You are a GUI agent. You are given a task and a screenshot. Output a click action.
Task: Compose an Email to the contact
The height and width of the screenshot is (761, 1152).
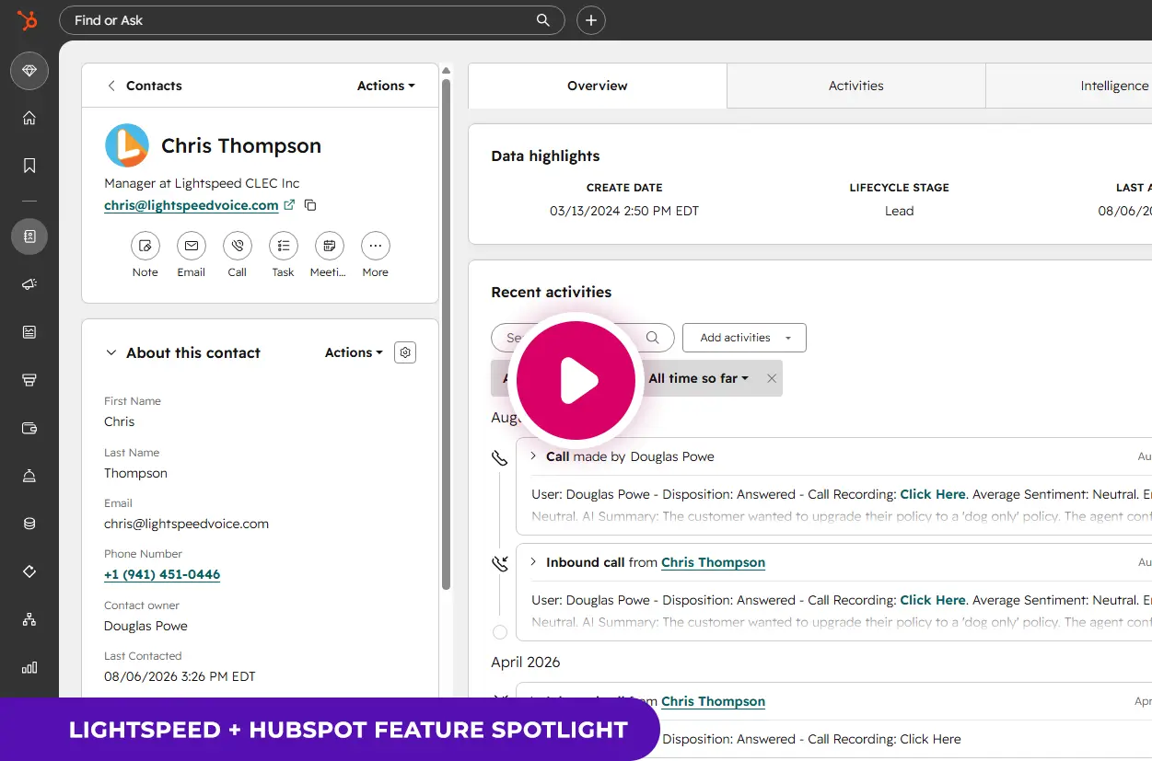coord(192,246)
